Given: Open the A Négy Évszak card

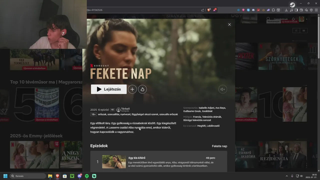Looking at the screenshot, I should pyautogui.click(x=71, y=155).
